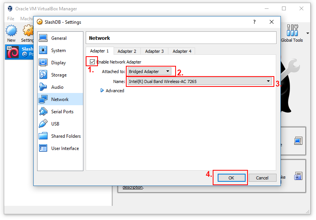Open the Attached to dropdown
Viewport: 316px width, 220px height.
[150, 72]
